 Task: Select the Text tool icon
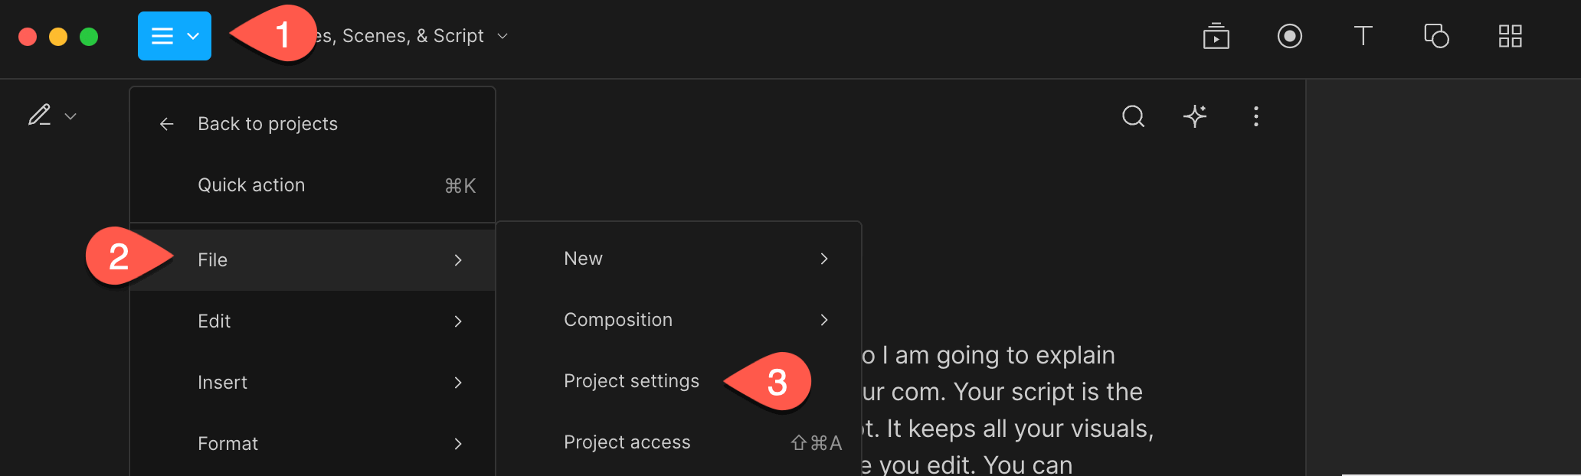[1363, 36]
